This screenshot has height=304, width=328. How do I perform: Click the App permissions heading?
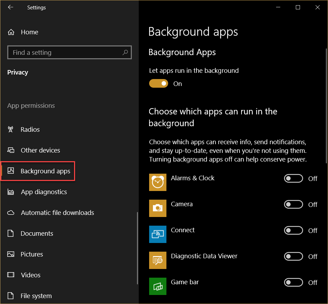(x=31, y=106)
